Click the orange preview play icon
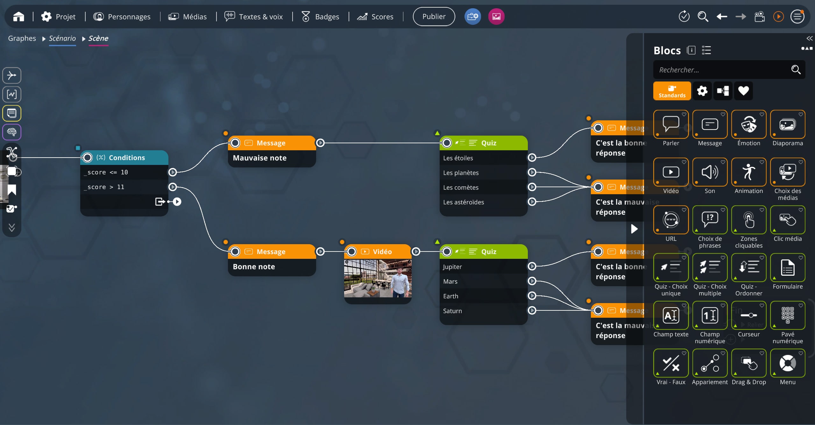The image size is (815, 425). (x=778, y=17)
